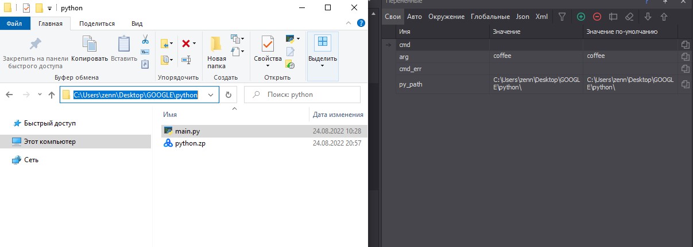Collapse the ribbon with chevron
Viewport: 693px width, 247px height.
[349, 23]
